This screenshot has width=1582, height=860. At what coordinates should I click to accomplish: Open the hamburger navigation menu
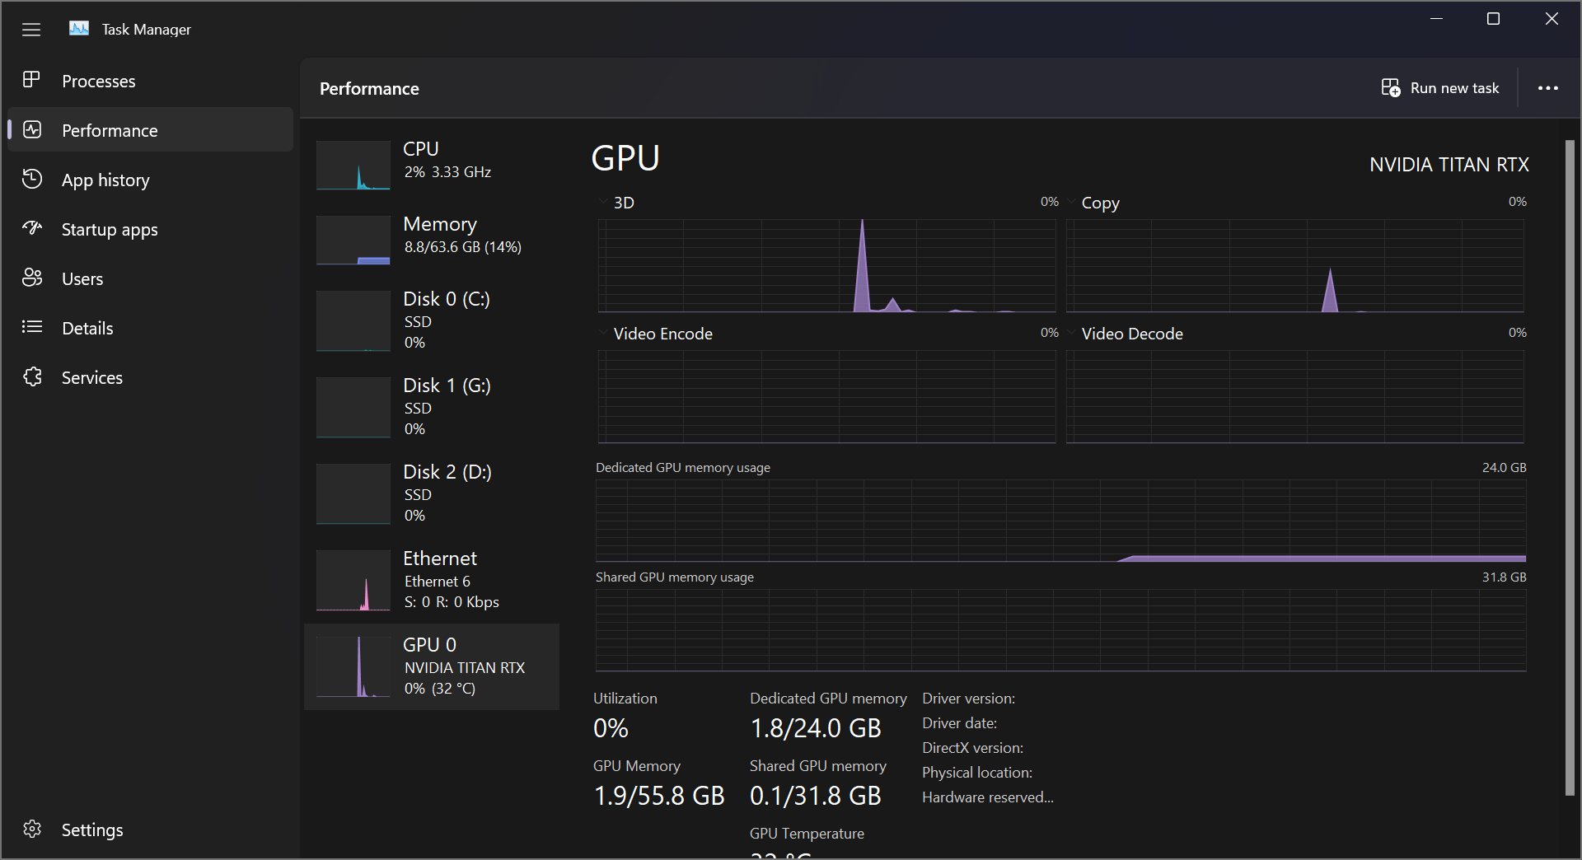tap(31, 30)
